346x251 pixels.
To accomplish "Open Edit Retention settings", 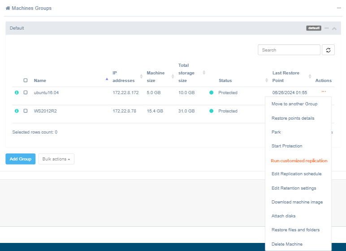I will coord(294,188).
